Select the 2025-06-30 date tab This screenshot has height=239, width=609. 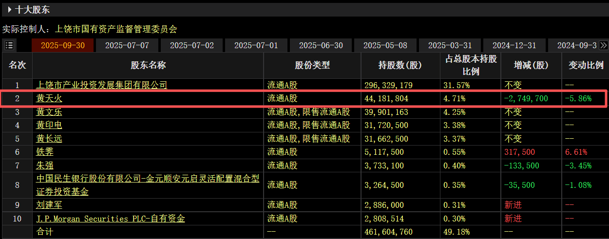[x=321, y=45]
